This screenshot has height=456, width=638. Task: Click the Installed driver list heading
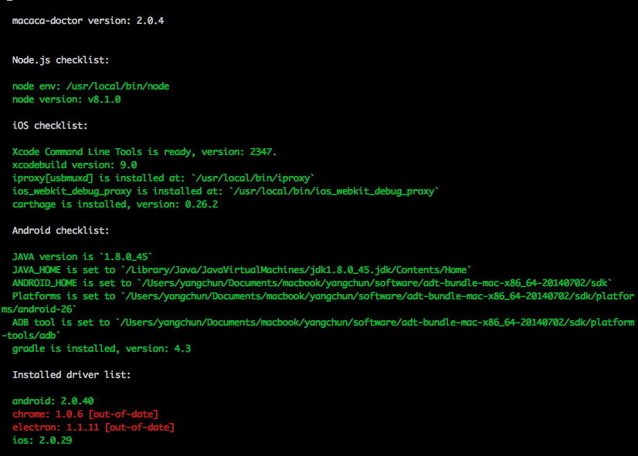click(71, 375)
